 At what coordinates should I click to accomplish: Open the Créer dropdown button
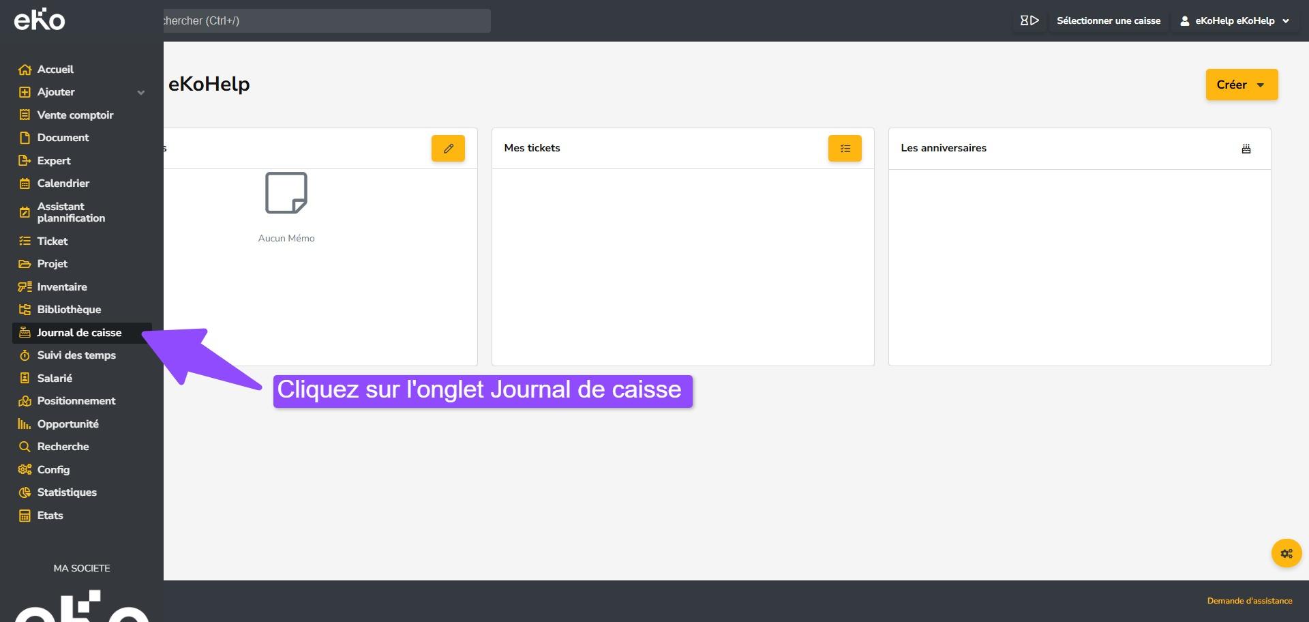(x=1241, y=85)
